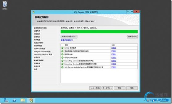Click Reporting Services目录临时数据库文件存在 rule text
This screenshot has width=172, height=104.
[80, 64]
